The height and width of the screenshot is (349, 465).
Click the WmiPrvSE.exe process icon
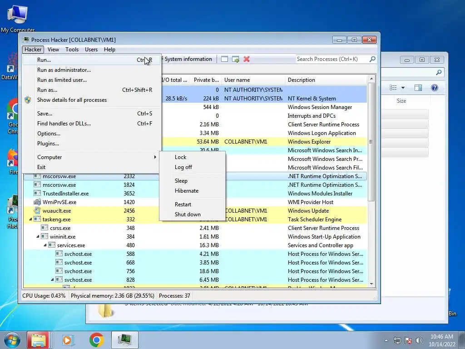[x=37, y=202]
